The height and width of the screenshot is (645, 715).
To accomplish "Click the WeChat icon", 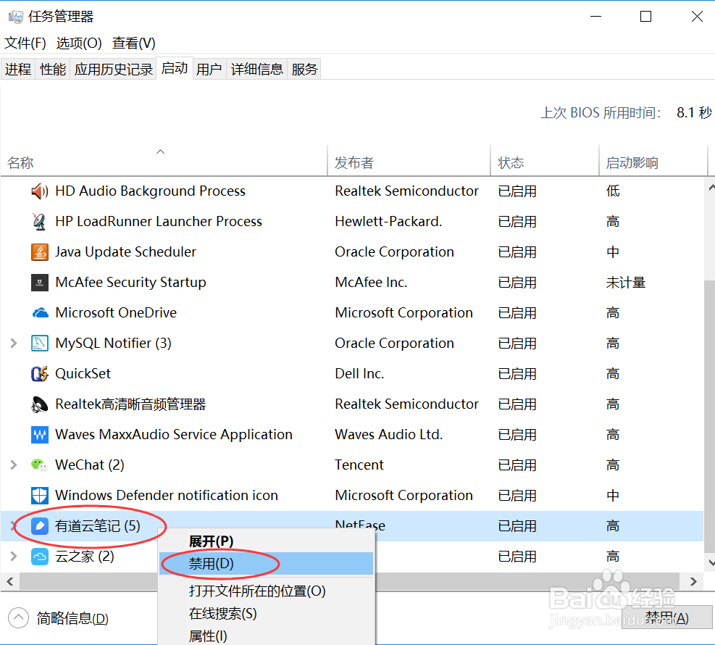I will coord(40,465).
